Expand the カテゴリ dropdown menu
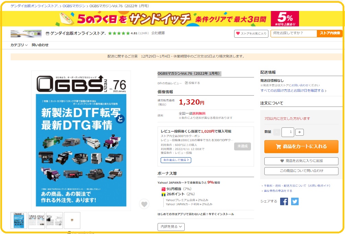This screenshot has height=234, width=345. (19, 45)
